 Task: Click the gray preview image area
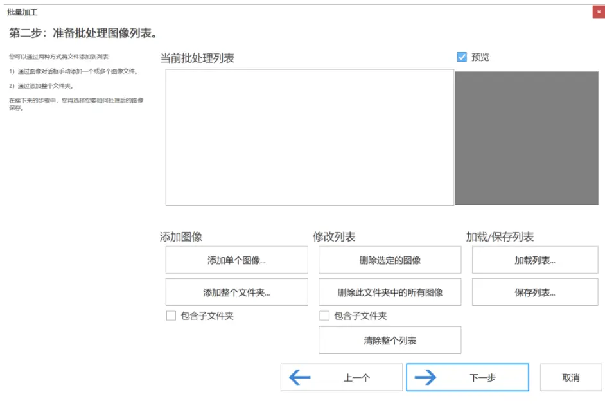[527, 138]
